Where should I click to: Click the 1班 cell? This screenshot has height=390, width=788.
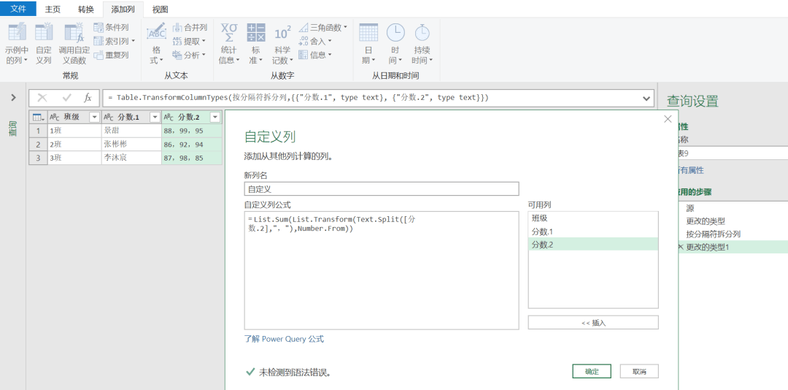tap(74, 130)
